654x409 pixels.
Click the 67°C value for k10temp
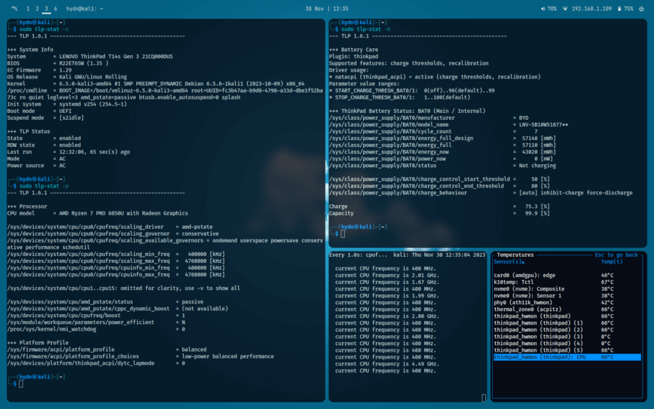607,282
